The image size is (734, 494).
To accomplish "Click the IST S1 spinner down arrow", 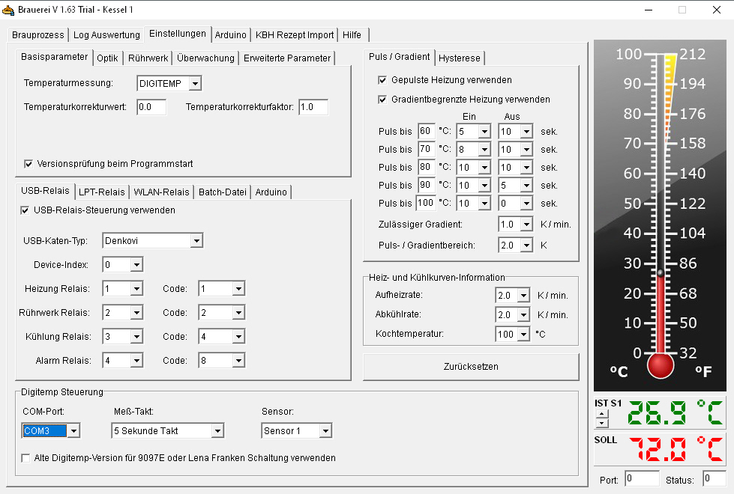I will tap(601, 422).
